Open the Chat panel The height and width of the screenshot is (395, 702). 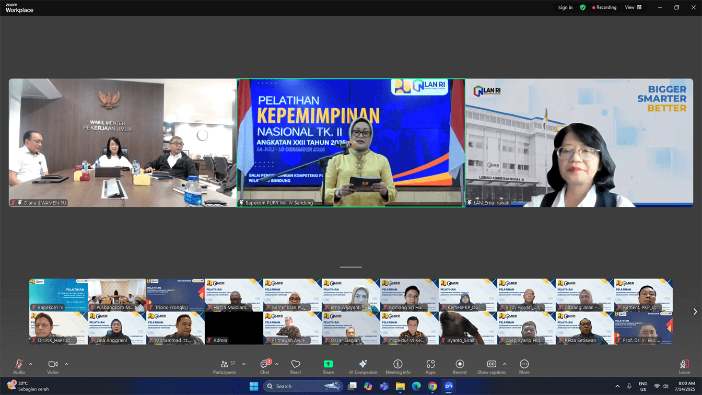[x=265, y=367]
